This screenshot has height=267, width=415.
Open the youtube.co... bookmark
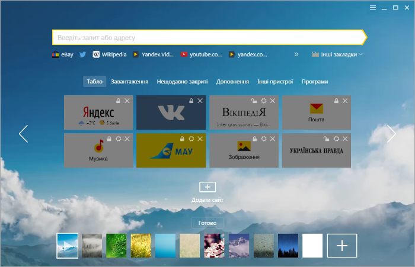[201, 54]
